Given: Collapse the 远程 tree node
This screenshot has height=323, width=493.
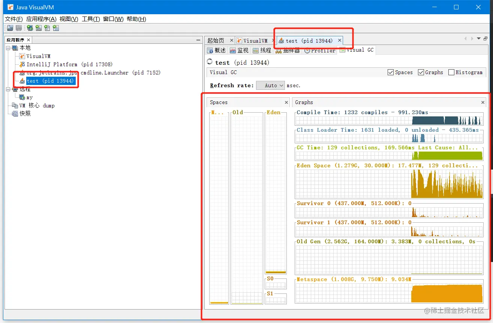Looking at the screenshot, I should (x=8, y=89).
